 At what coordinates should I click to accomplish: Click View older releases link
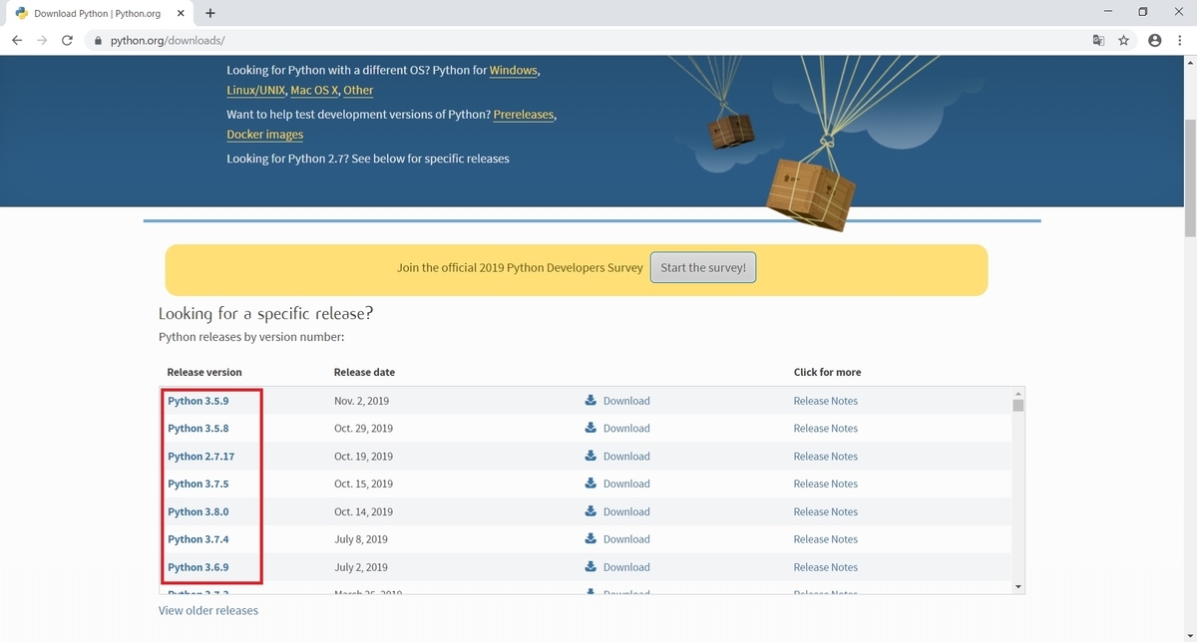click(208, 610)
